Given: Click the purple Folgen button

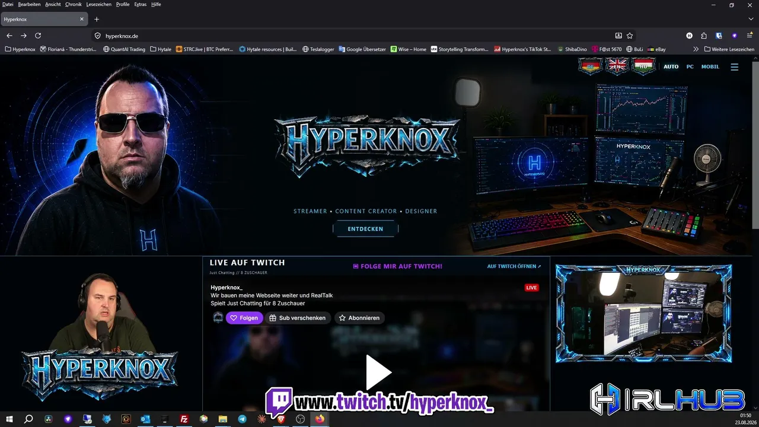Looking at the screenshot, I should [244, 318].
